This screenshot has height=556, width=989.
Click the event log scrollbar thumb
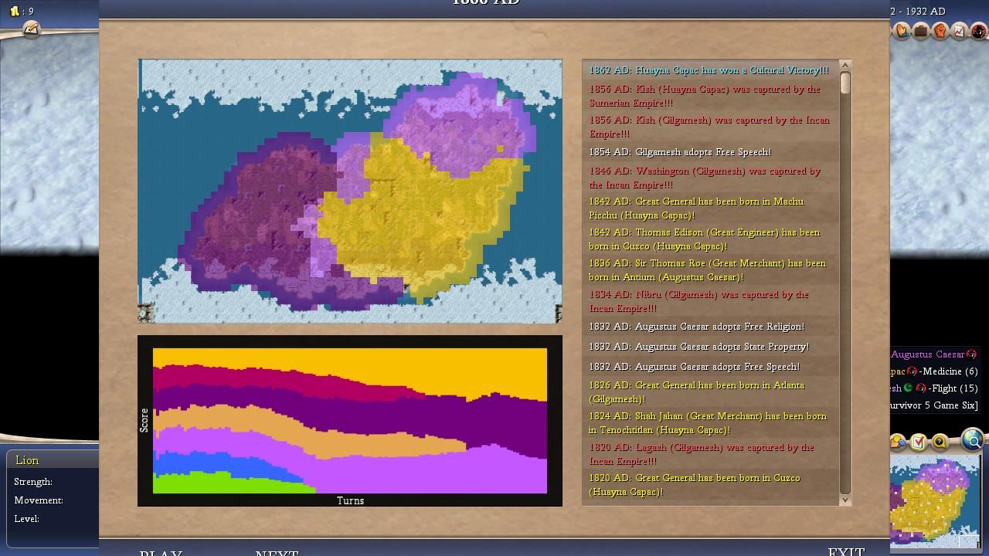(x=845, y=83)
